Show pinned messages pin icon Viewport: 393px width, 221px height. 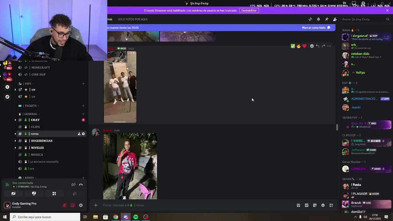(327, 19)
